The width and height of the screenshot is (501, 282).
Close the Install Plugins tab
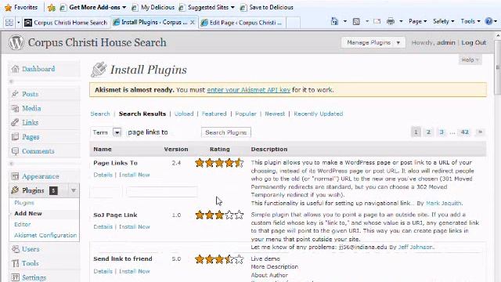193,23
